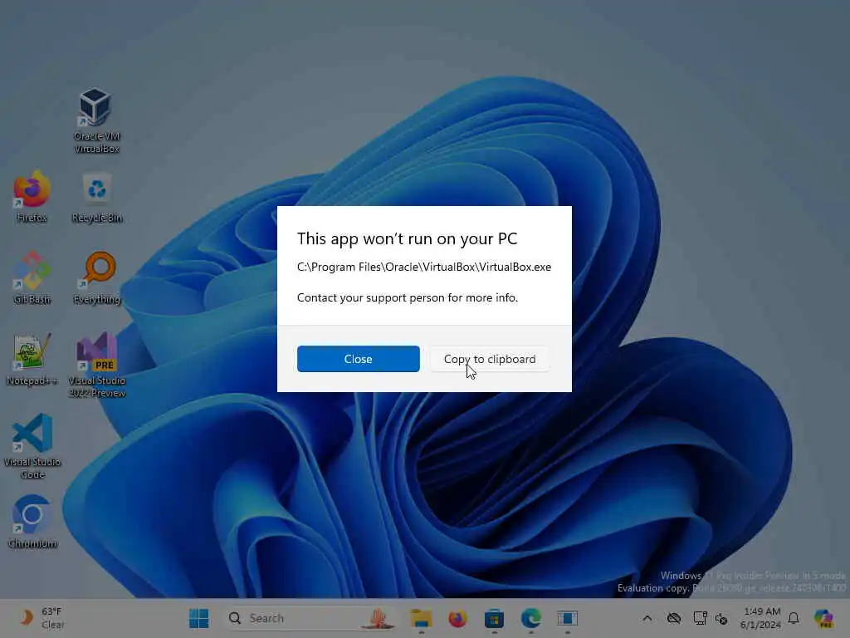
Task: Click the muted volume tray icon
Action: click(721, 618)
